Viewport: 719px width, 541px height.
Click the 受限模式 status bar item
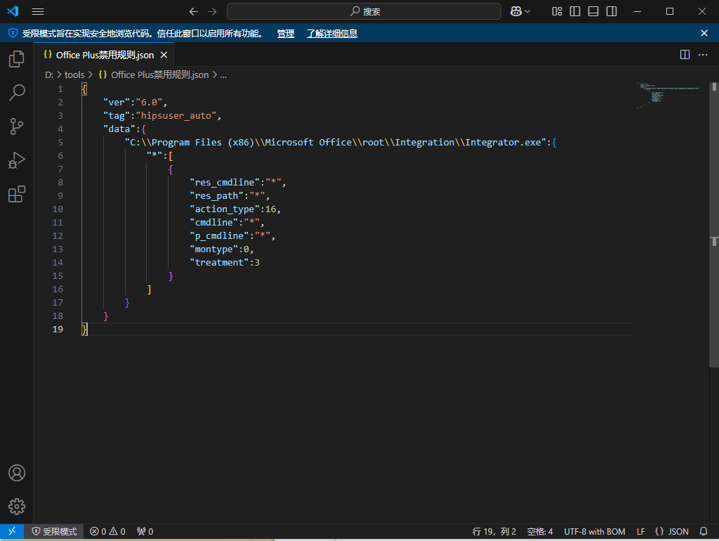tap(54, 531)
